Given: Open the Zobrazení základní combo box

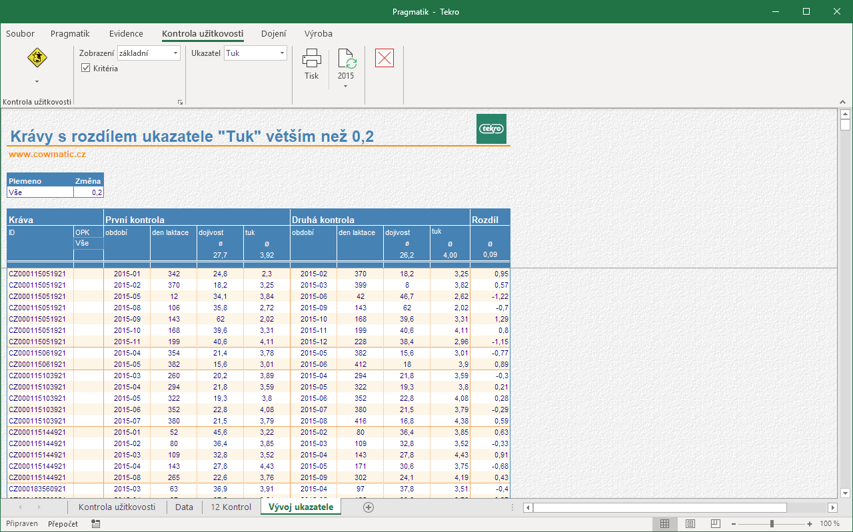Looking at the screenshot, I should click(x=149, y=53).
